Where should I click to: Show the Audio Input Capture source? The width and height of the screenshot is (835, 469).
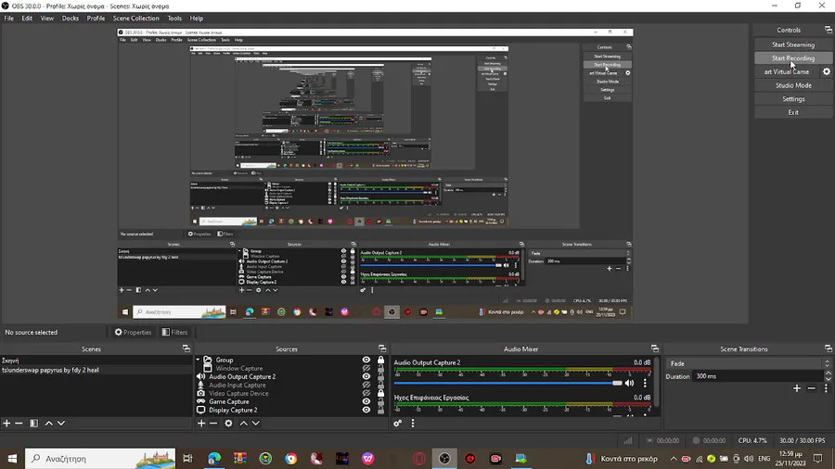(x=366, y=385)
